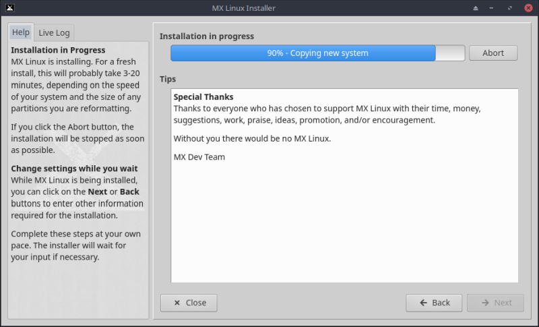The image size is (539, 327).
Task: Close the window with the red X
Action: coord(529,8)
